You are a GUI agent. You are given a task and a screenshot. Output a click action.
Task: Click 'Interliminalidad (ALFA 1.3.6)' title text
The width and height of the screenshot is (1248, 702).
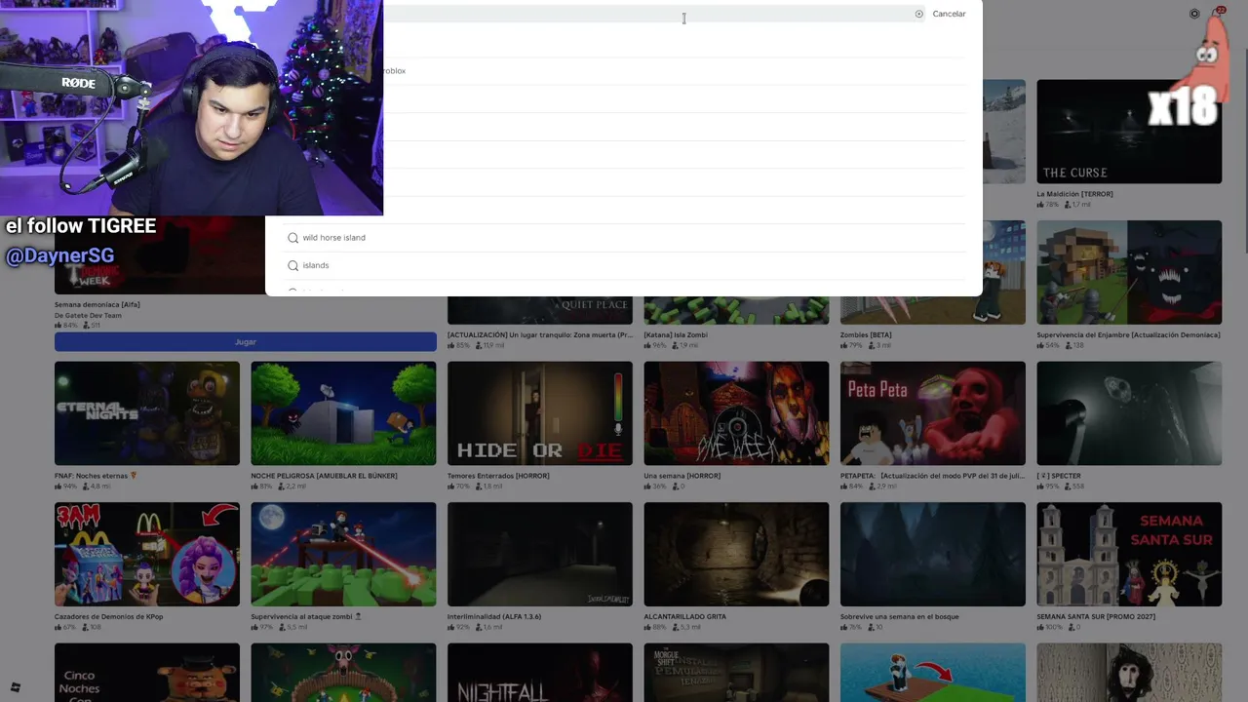(494, 616)
